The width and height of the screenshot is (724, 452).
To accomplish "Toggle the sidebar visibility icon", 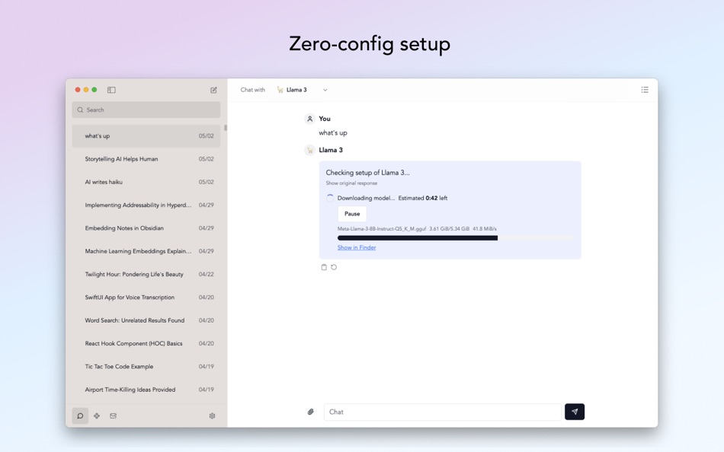I will coord(111,90).
